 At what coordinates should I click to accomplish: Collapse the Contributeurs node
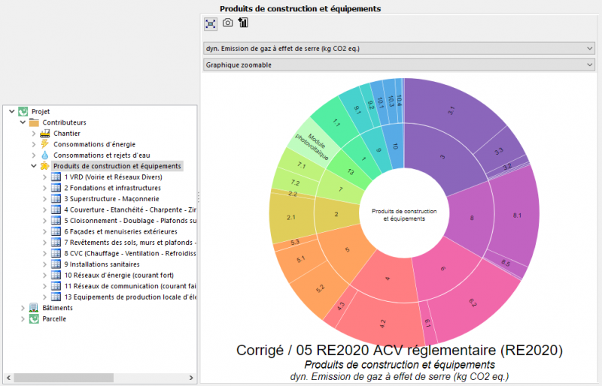23,122
